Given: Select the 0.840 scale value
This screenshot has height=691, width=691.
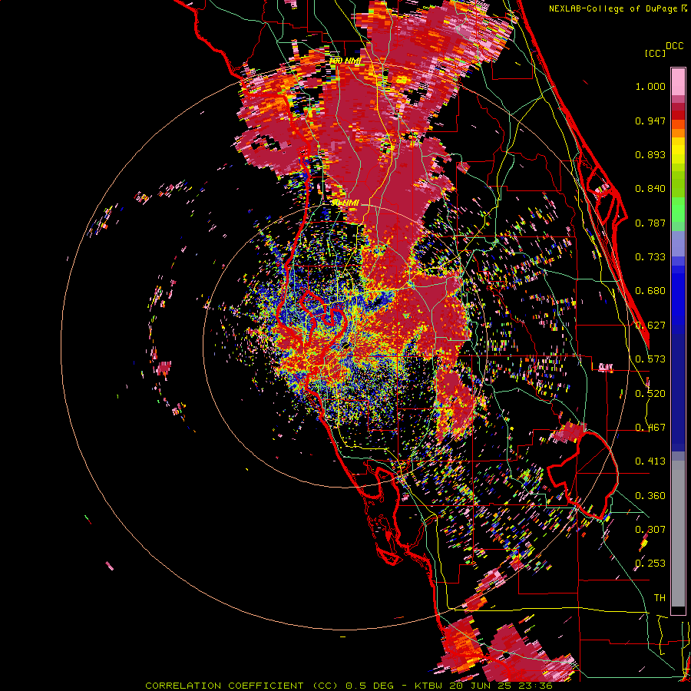Looking at the screenshot, I should (x=650, y=189).
